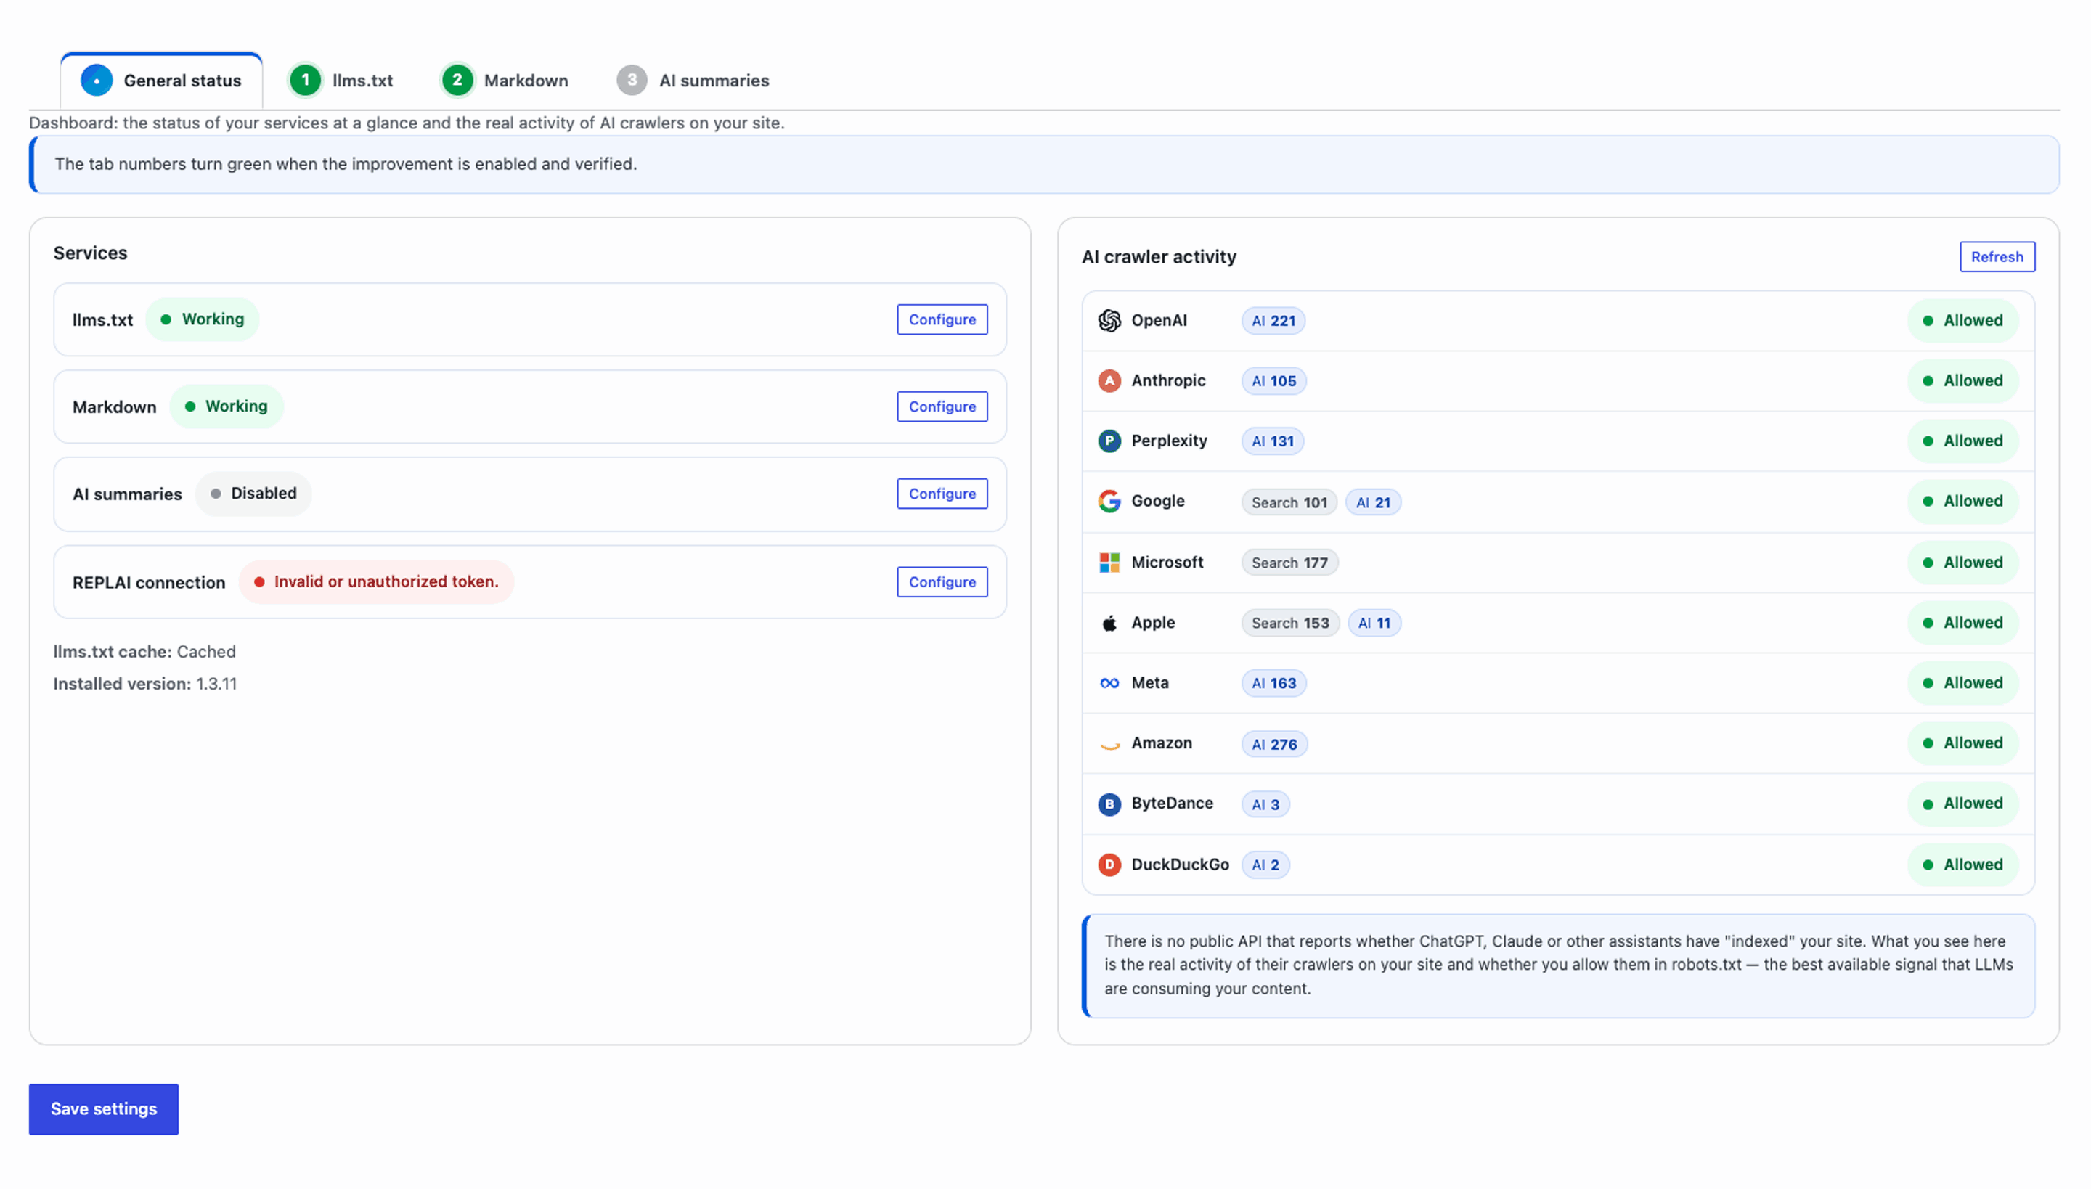
Task: Click the grey number 3 badge for AI summaries
Action: tap(632, 80)
